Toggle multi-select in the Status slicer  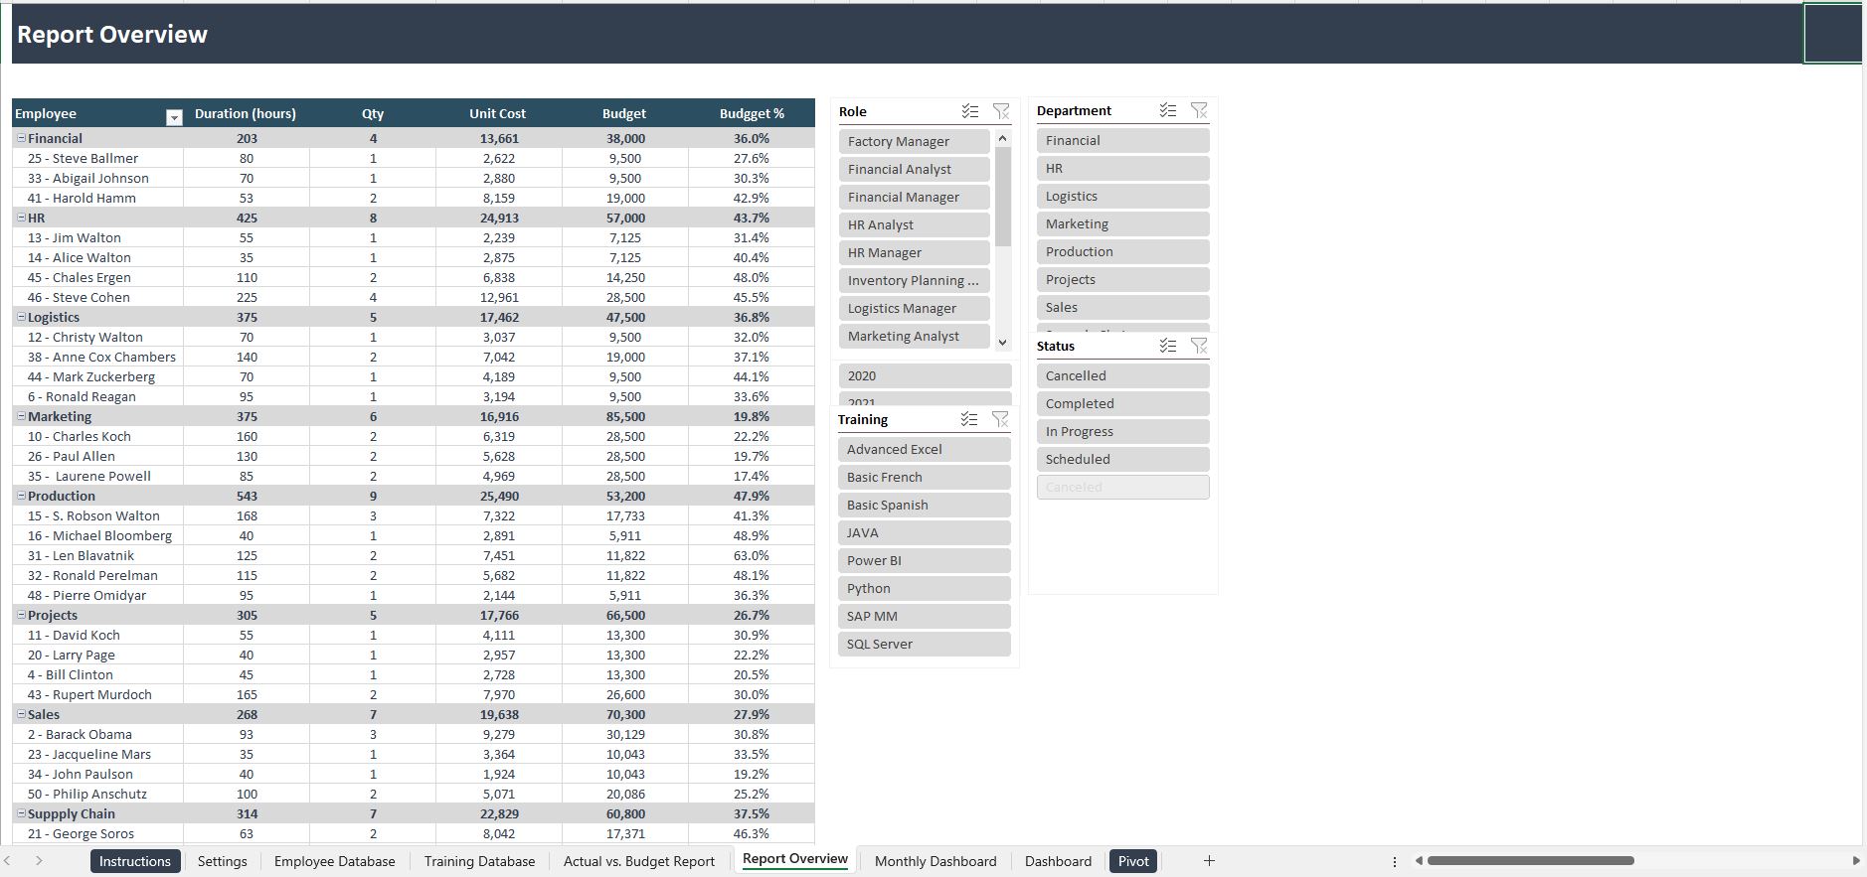(x=1168, y=346)
